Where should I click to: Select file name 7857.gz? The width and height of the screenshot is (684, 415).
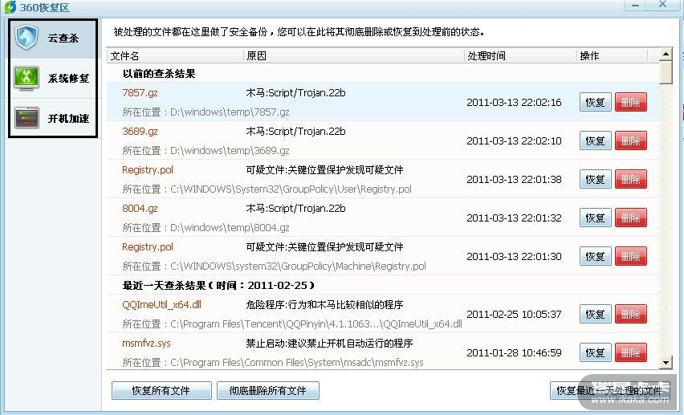(x=140, y=93)
